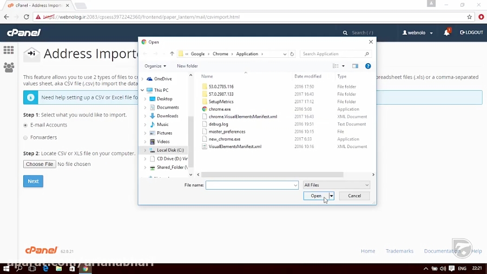Open the address path history dropdown
Viewport: 487px width, 274px height.
tap(285, 54)
